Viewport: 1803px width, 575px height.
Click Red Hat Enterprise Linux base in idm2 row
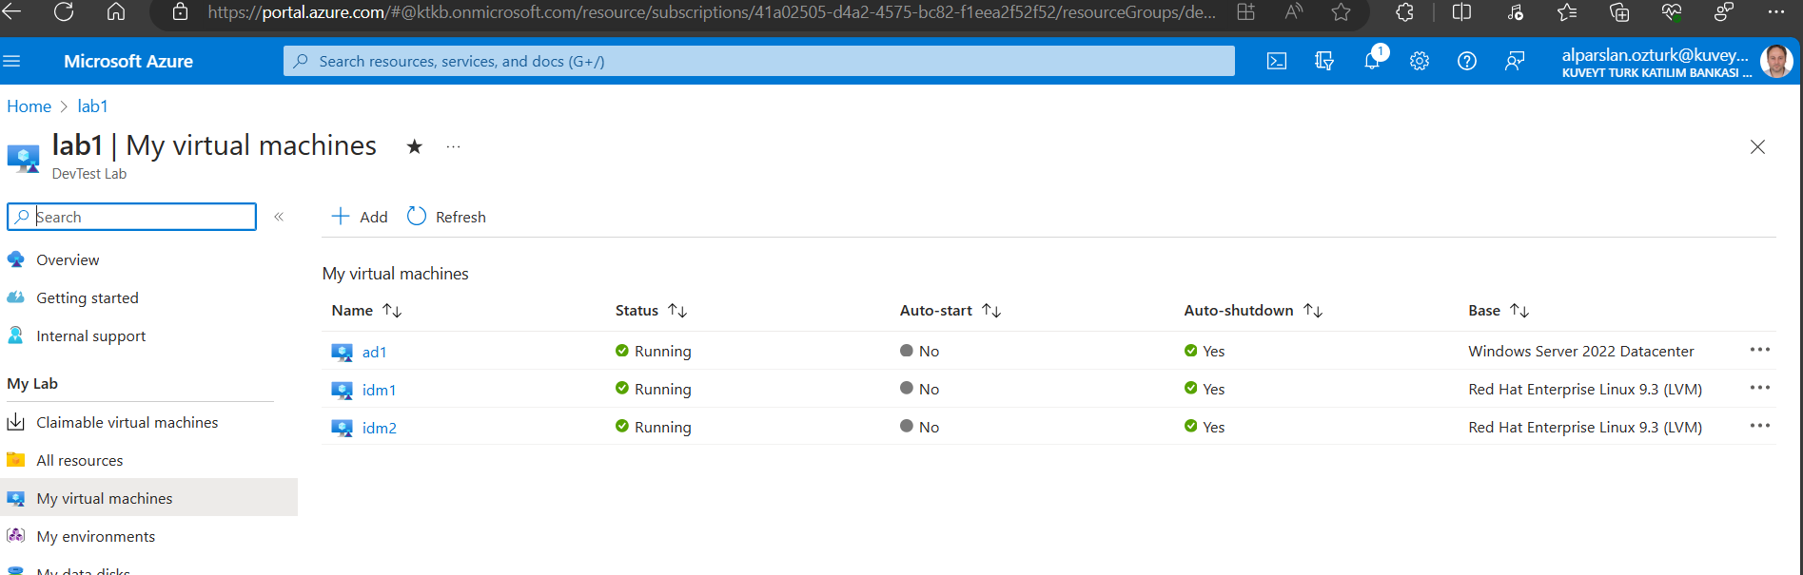tap(1585, 427)
